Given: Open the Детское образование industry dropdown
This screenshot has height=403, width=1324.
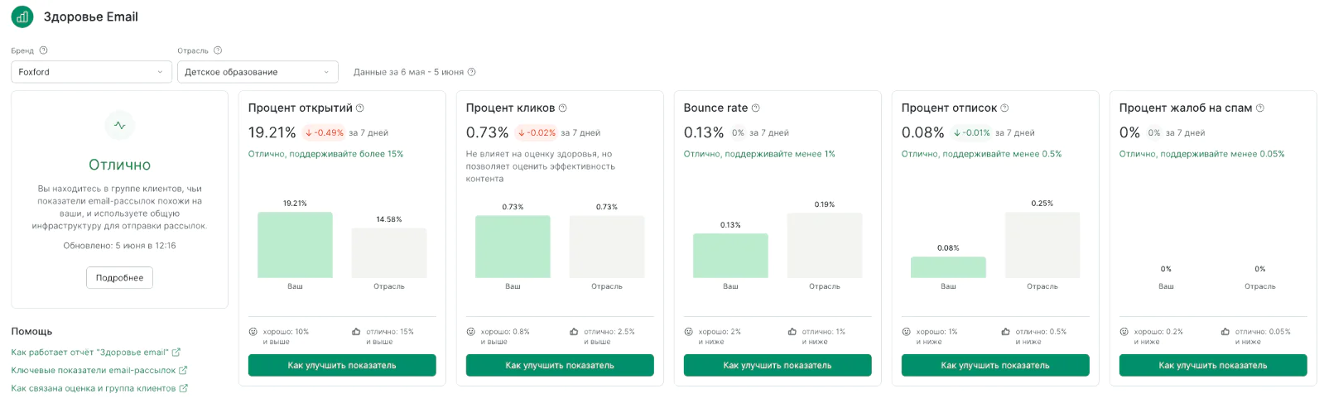Looking at the screenshot, I should (258, 72).
